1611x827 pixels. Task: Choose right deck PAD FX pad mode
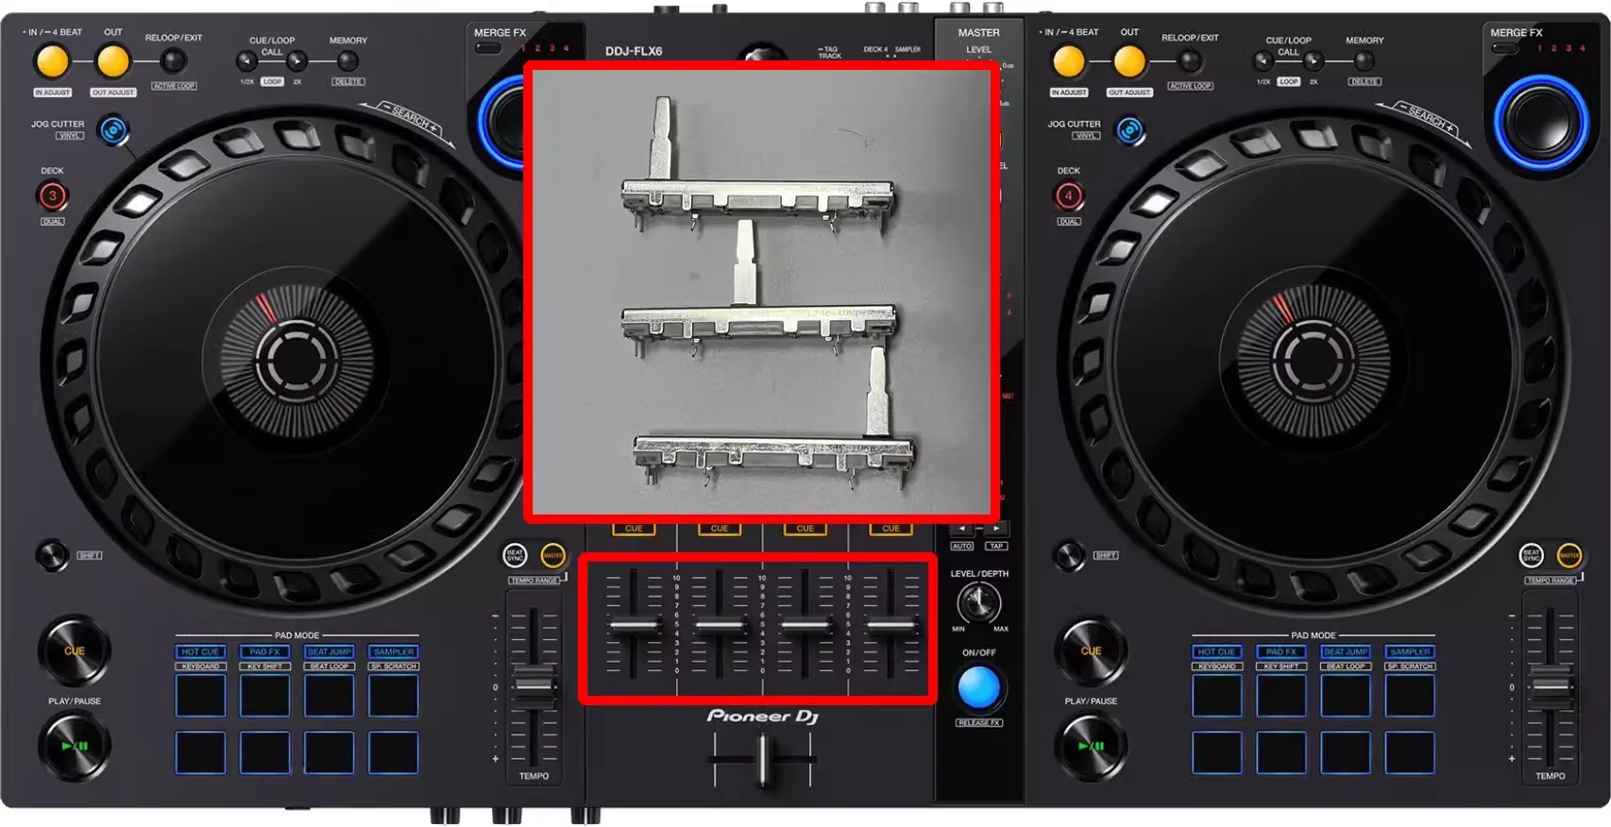click(1281, 651)
